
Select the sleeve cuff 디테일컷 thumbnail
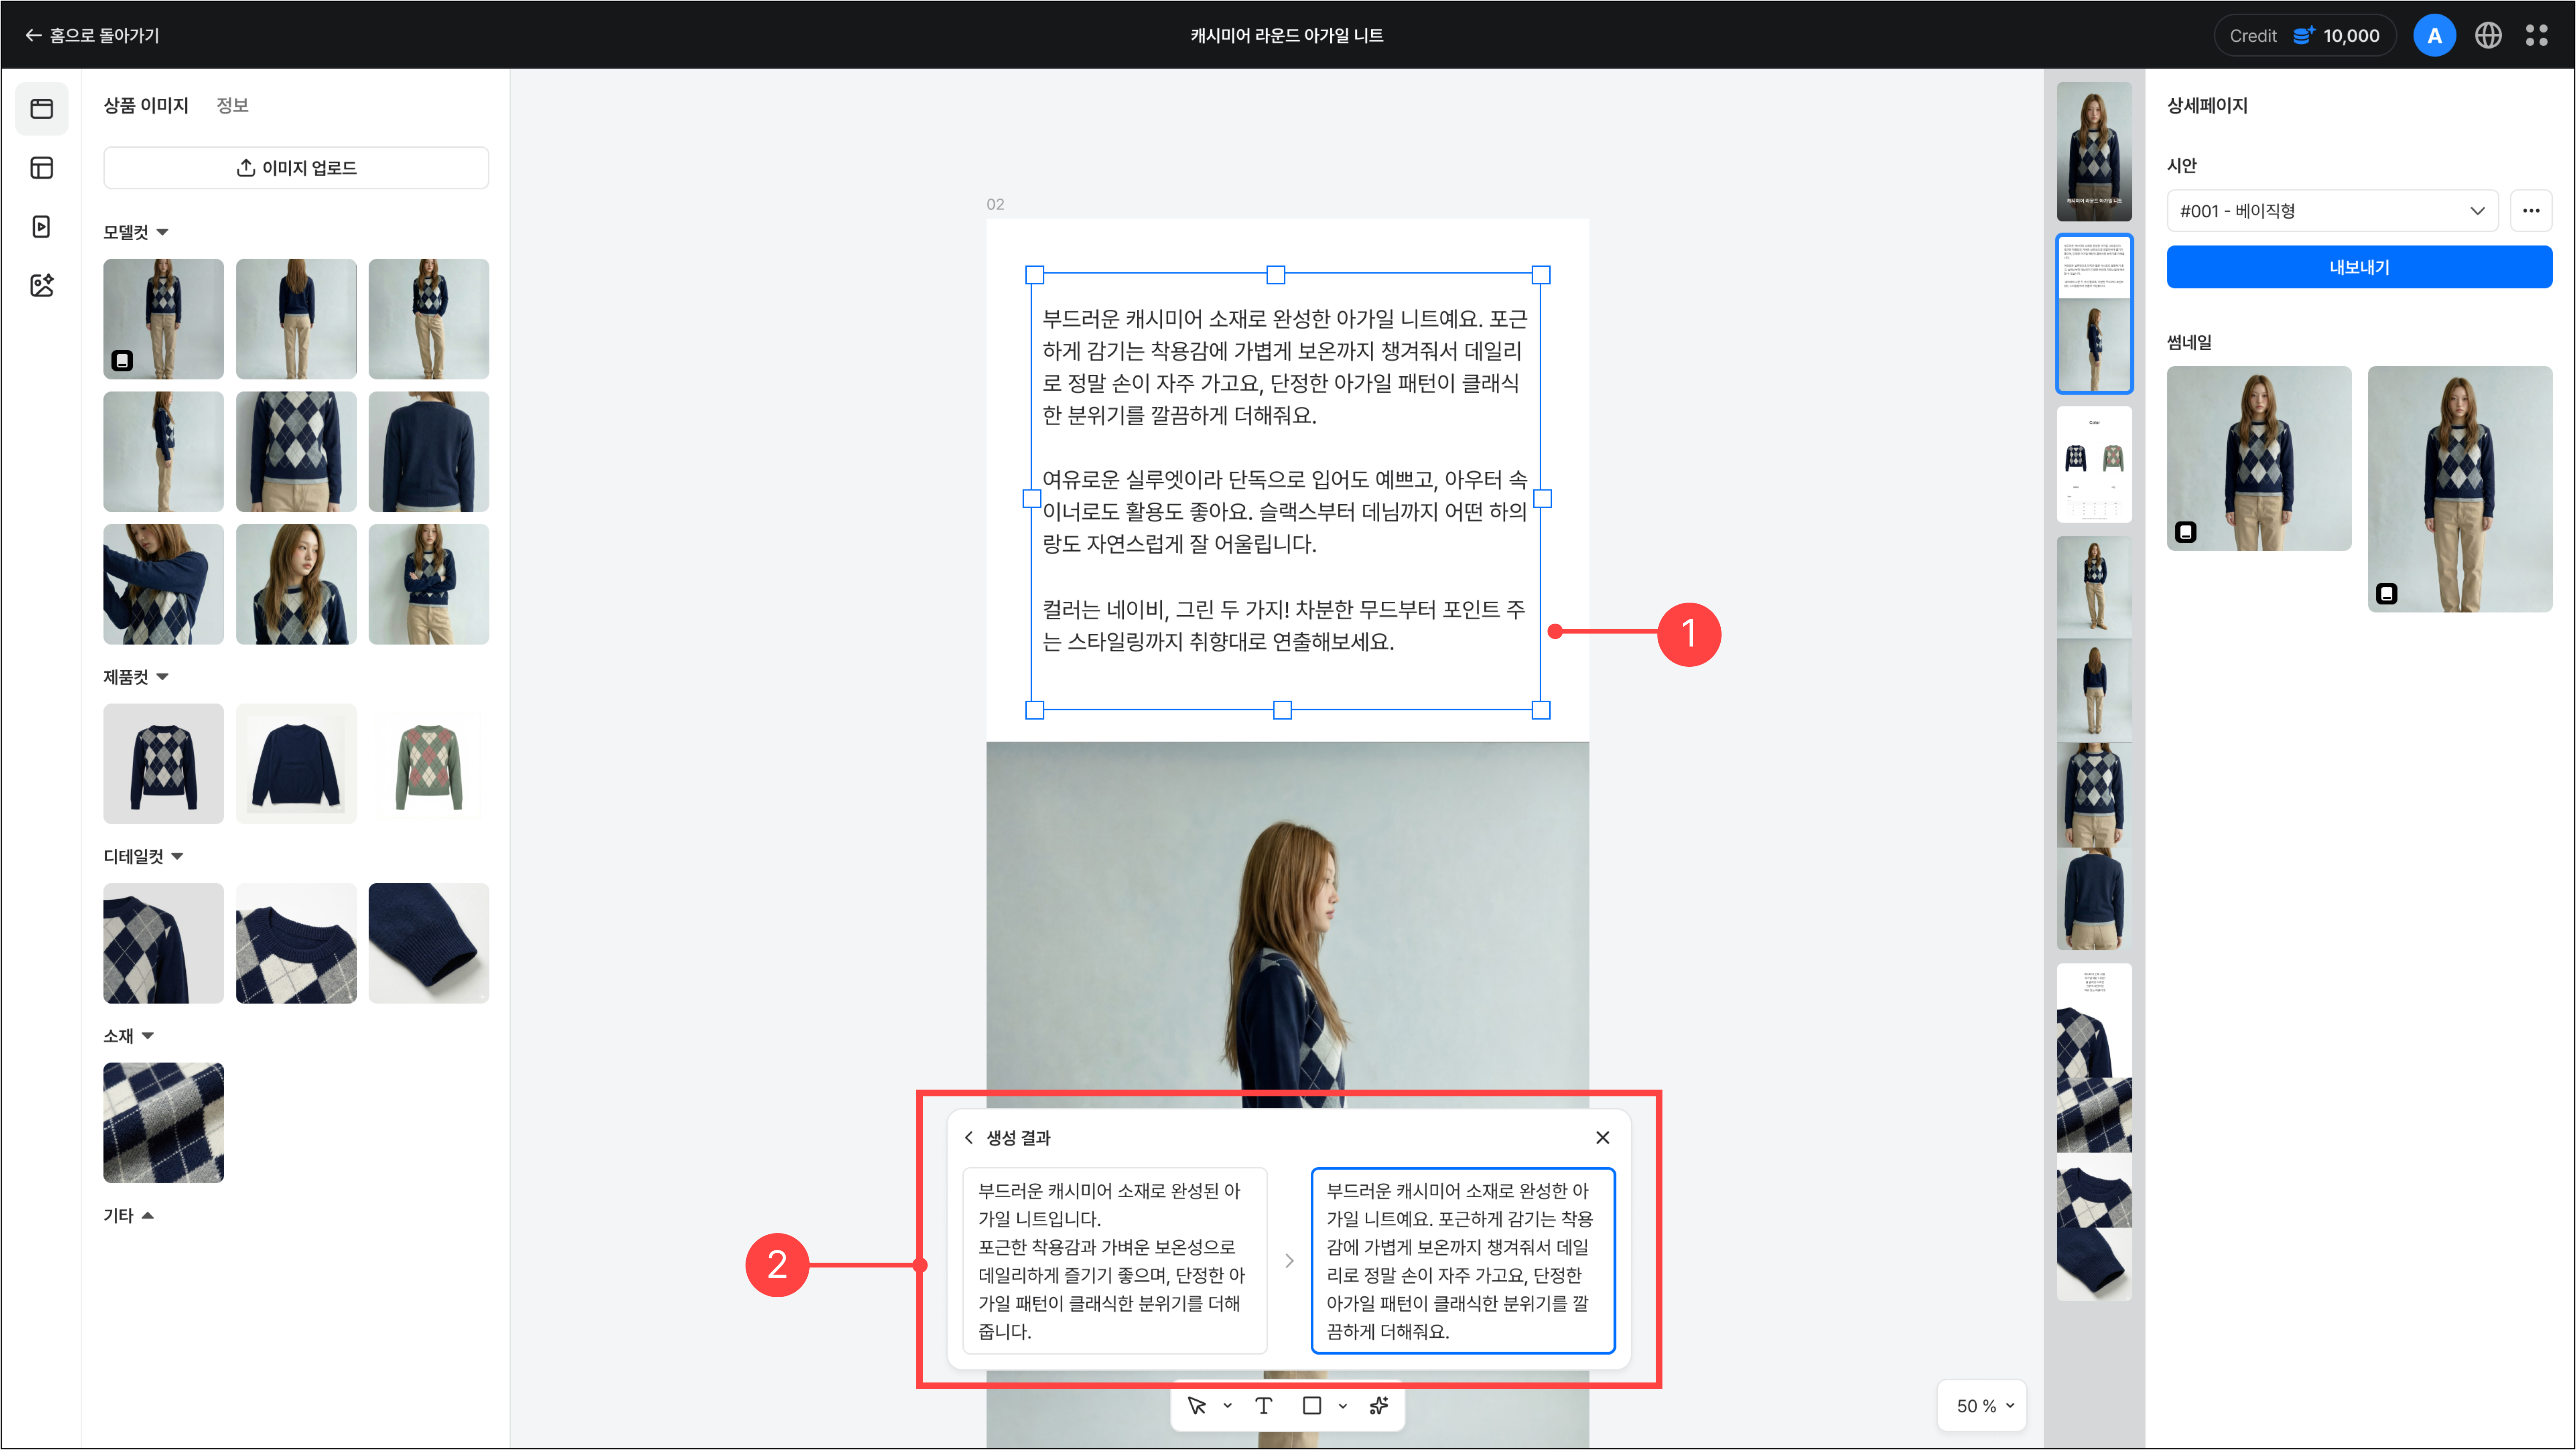429,943
